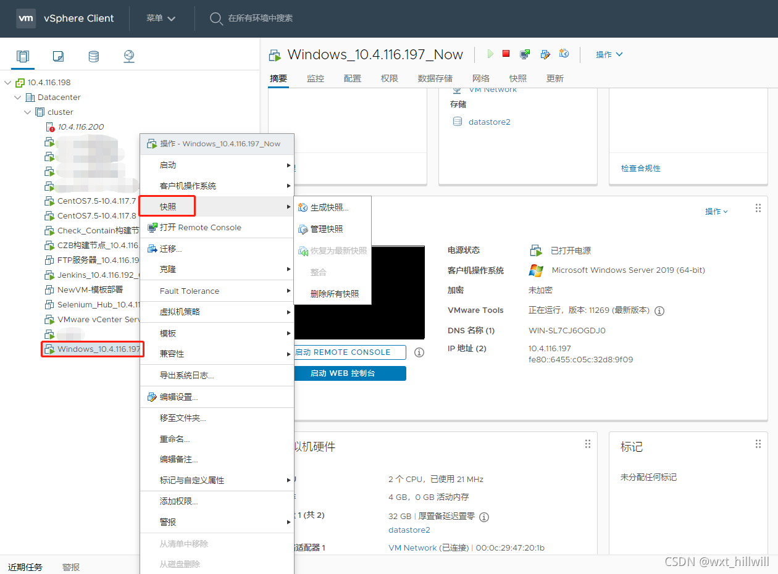This screenshot has height=574, width=778.
Task: Open the 操作 dropdown in the summary card
Action: click(717, 211)
